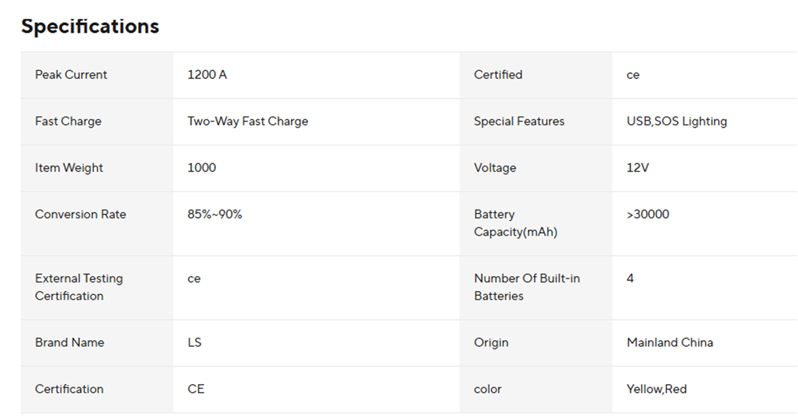Screen dimensions: 798x420
Task: Click the Fast Charge label
Action: (x=68, y=121)
